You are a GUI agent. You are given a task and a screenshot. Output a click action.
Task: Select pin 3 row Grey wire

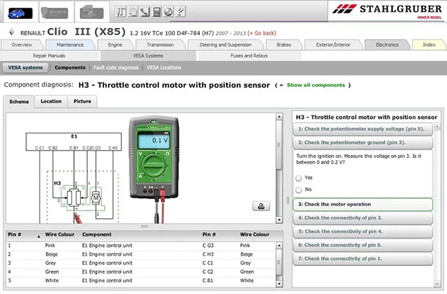(x=141, y=263)
